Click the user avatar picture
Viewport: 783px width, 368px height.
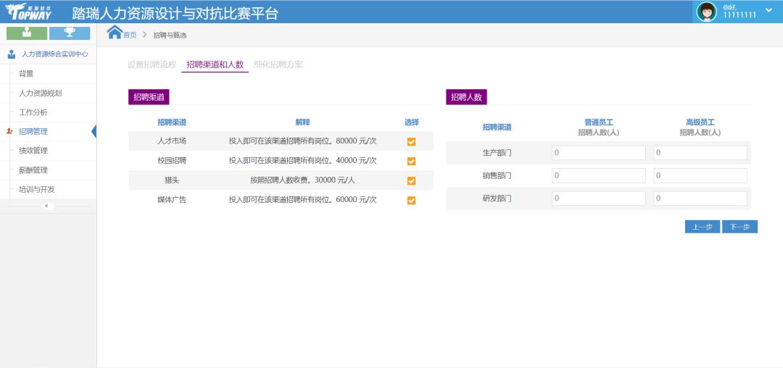(706, 12)
